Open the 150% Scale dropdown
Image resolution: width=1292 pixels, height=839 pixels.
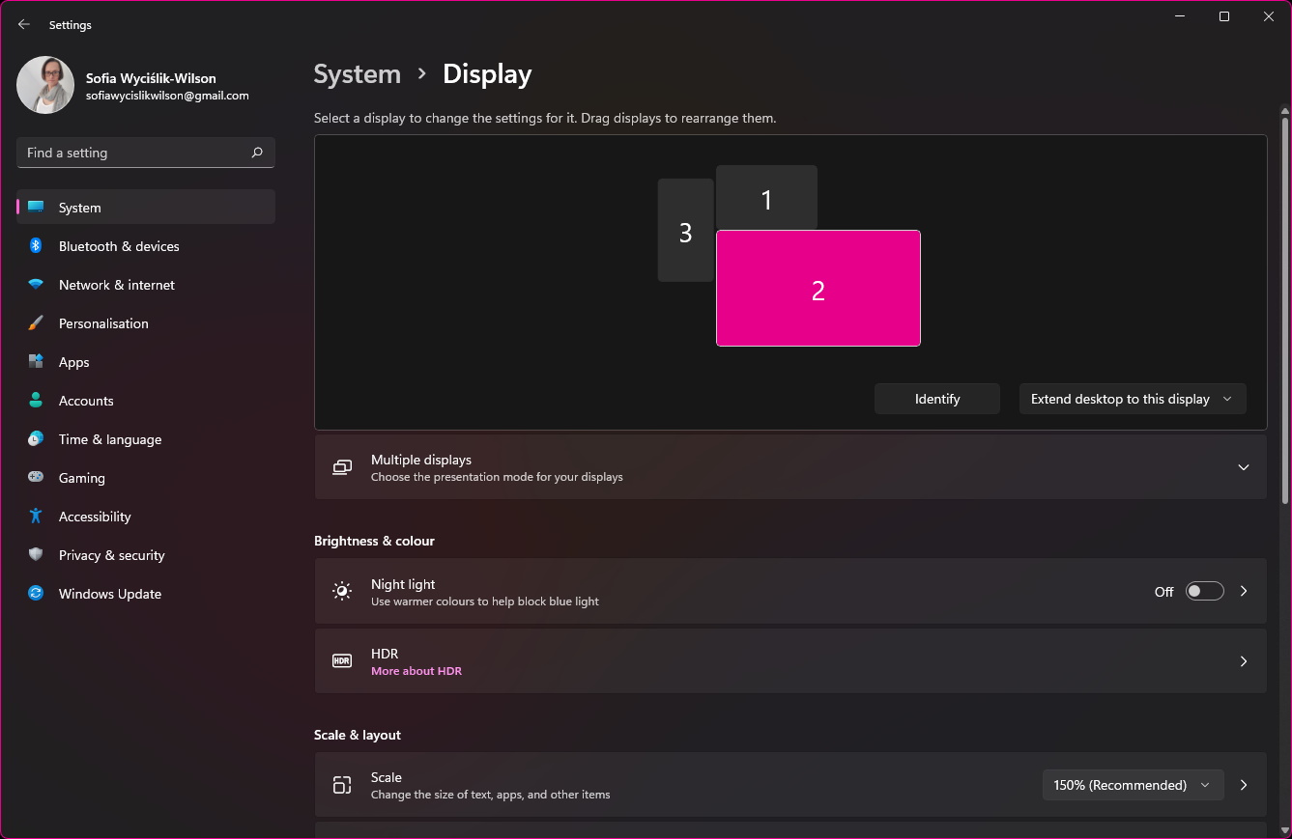(1132, 785)
